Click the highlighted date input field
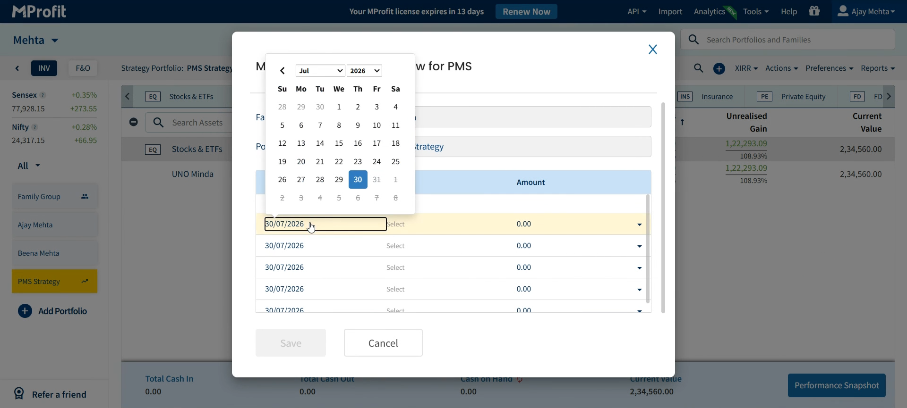Image resolution: width=907 pixels, height=408 pixels. pos(325,224)
